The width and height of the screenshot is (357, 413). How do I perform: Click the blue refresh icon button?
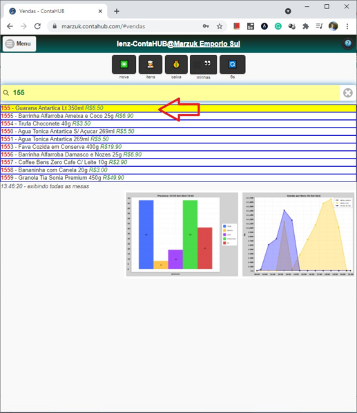click(x=233, y=64)
